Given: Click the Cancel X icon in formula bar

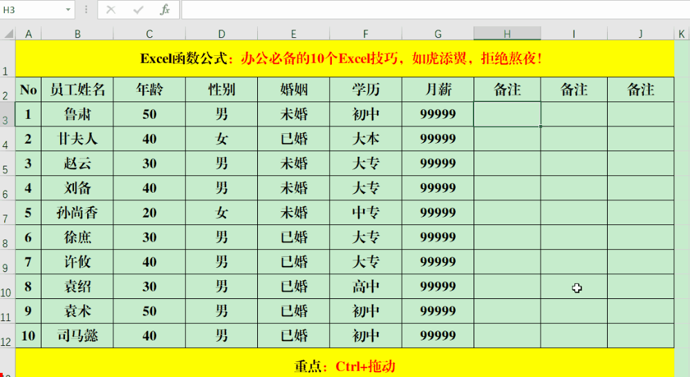Looking at the screenshot, I should click(x=111, y=10).
